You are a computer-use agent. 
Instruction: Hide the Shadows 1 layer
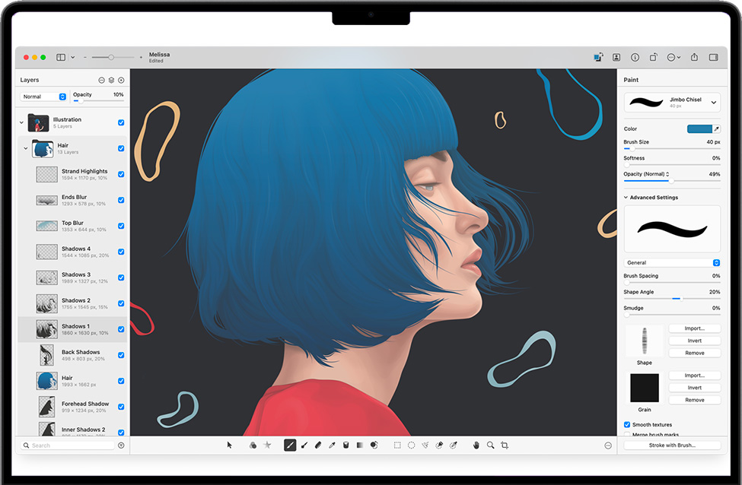click(121, 329)
